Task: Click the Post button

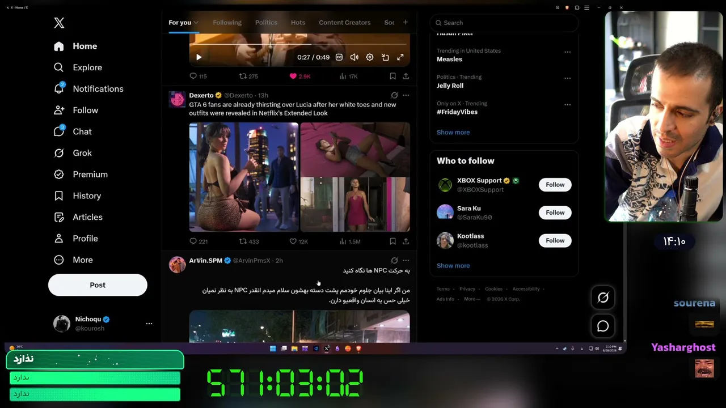Action: point(98,285)
